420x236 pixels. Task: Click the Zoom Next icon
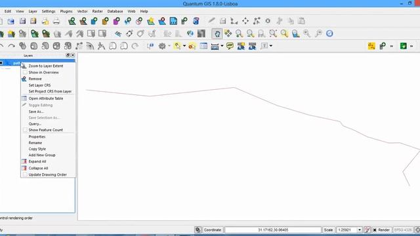click(x=318, y=33)
